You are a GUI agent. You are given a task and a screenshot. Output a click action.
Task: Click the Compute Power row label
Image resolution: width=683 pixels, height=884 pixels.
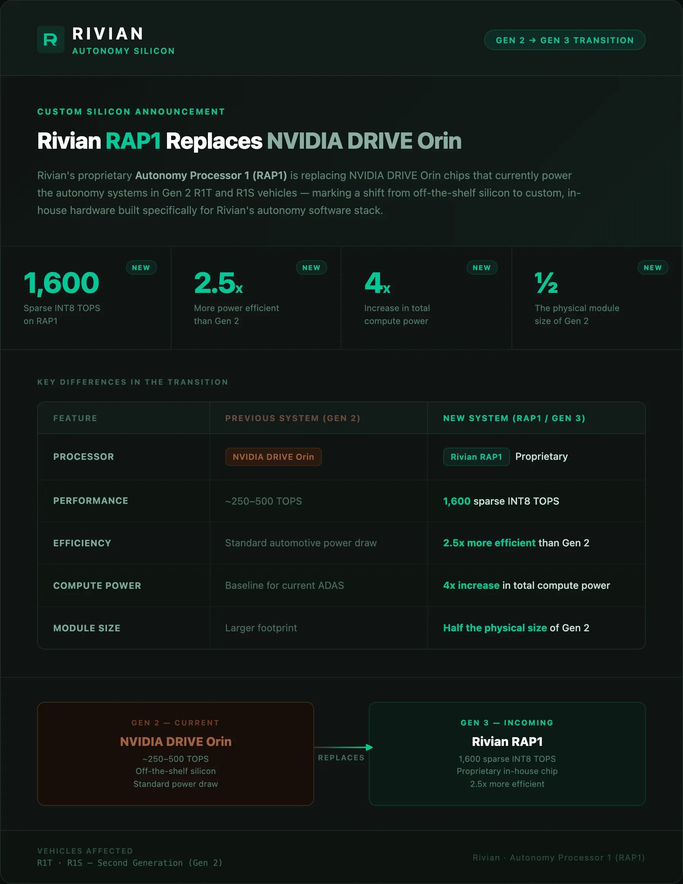pyautogui.click(x=97, y=586)
